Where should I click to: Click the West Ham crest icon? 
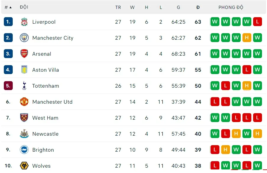click(24, 118)
